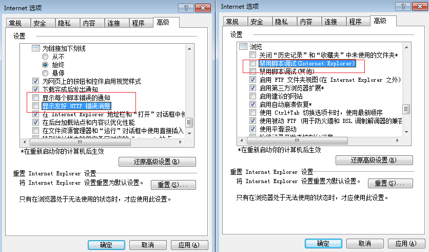The height and width of the screenshot is (252, 429).
Task: Click scroll-up arrow in right settings list
Action: point(406,47)
